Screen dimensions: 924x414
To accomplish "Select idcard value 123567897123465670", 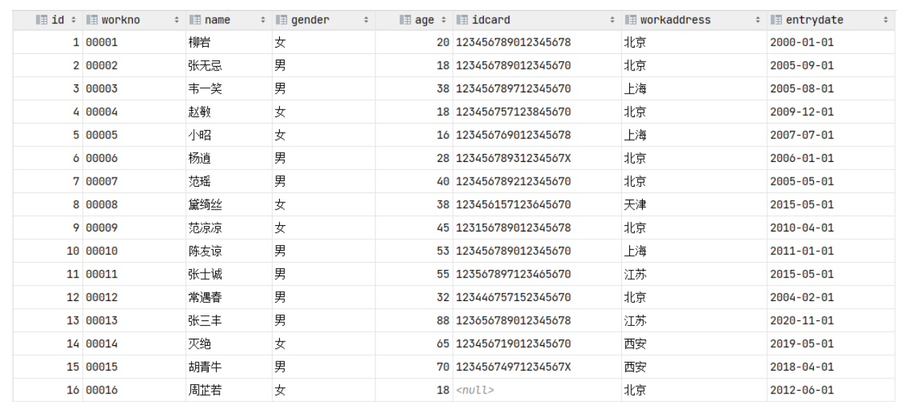I will point(537,274).
